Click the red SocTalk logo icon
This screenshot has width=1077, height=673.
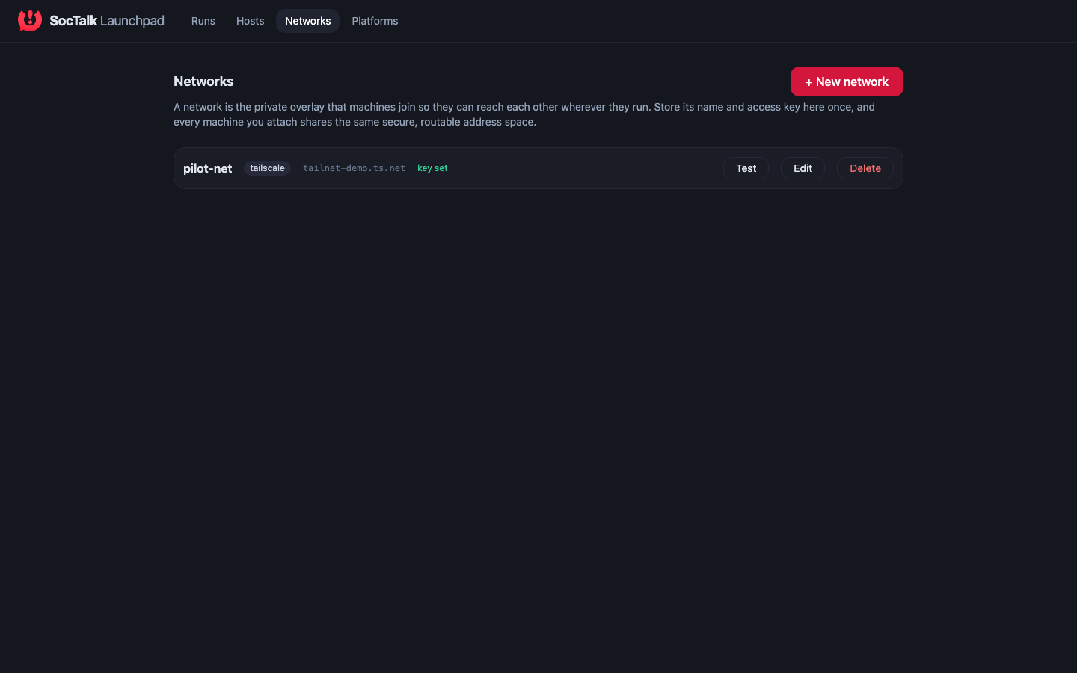(30, 21)
